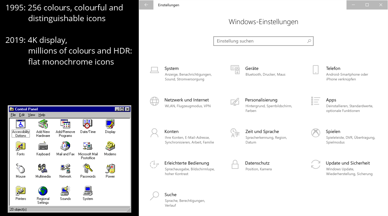Screen dimensions: 388x216
Task: Open the Printers icon
Action: click(x=20, y=190)
